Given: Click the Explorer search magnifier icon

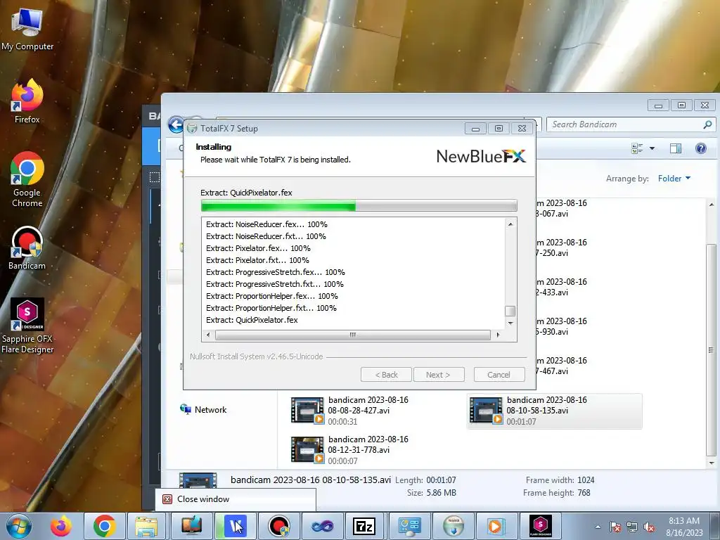Looking at the screenshot, I should point(707,124).
